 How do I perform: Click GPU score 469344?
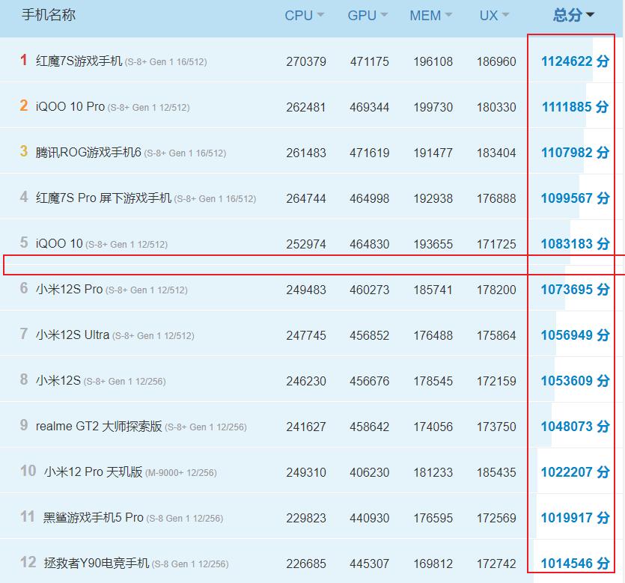click(370, 107)
